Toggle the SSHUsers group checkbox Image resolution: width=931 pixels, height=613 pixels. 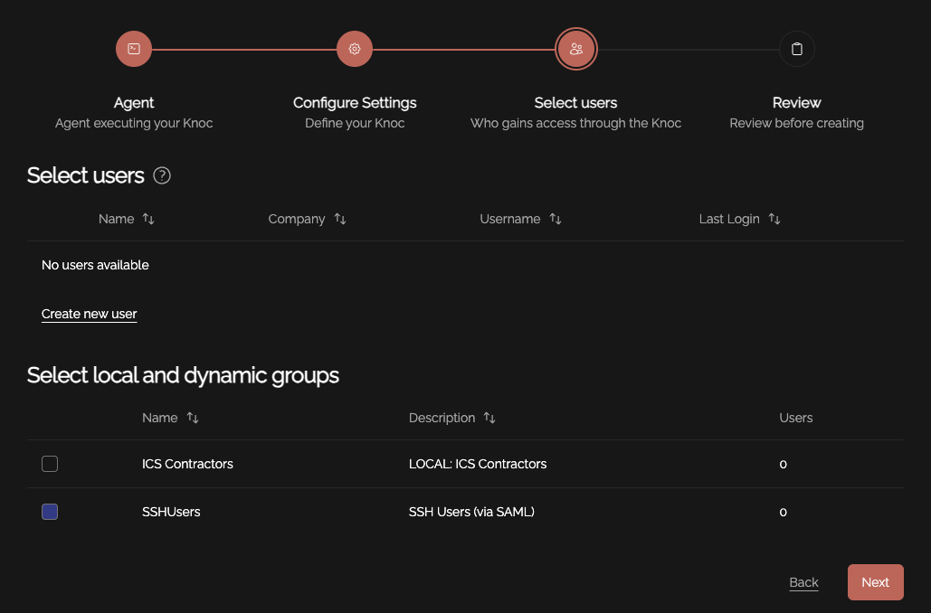[50, 512]
